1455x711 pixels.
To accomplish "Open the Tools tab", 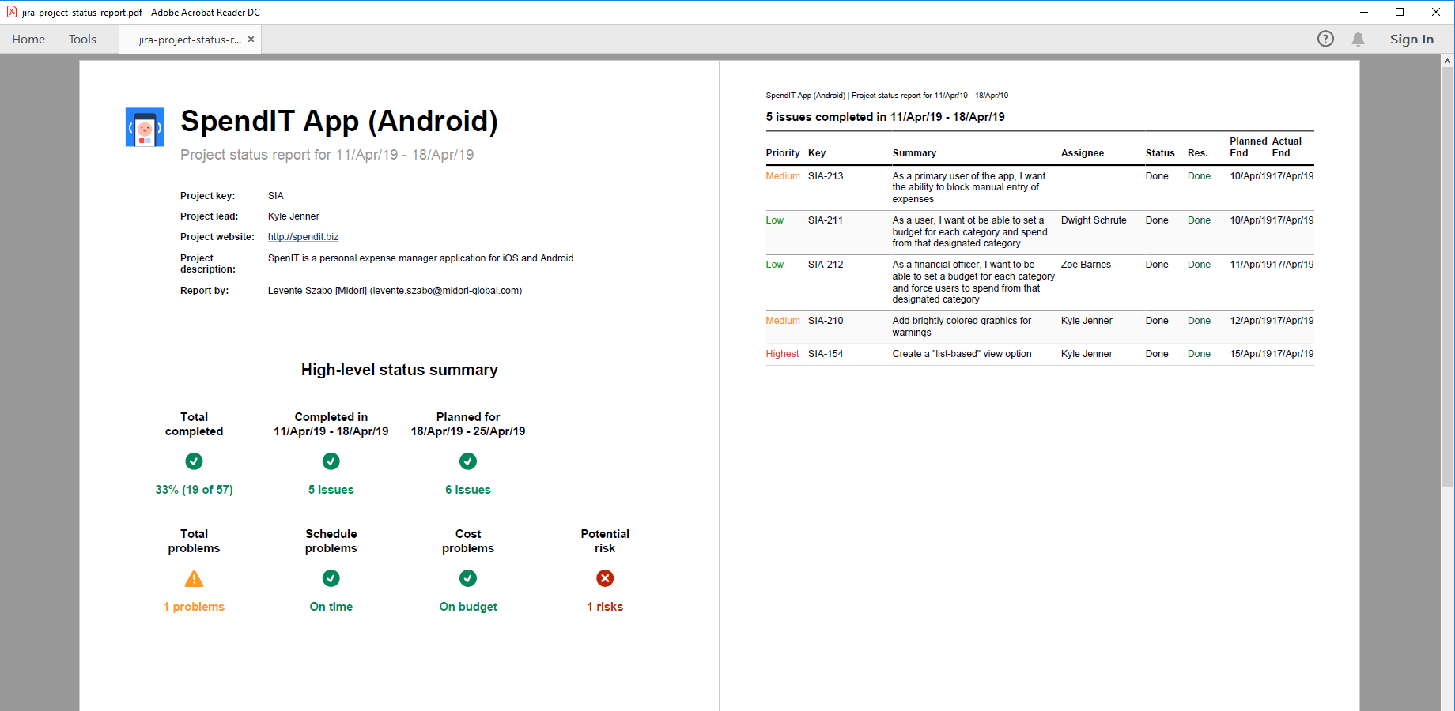I will click(x=82, y=39).
